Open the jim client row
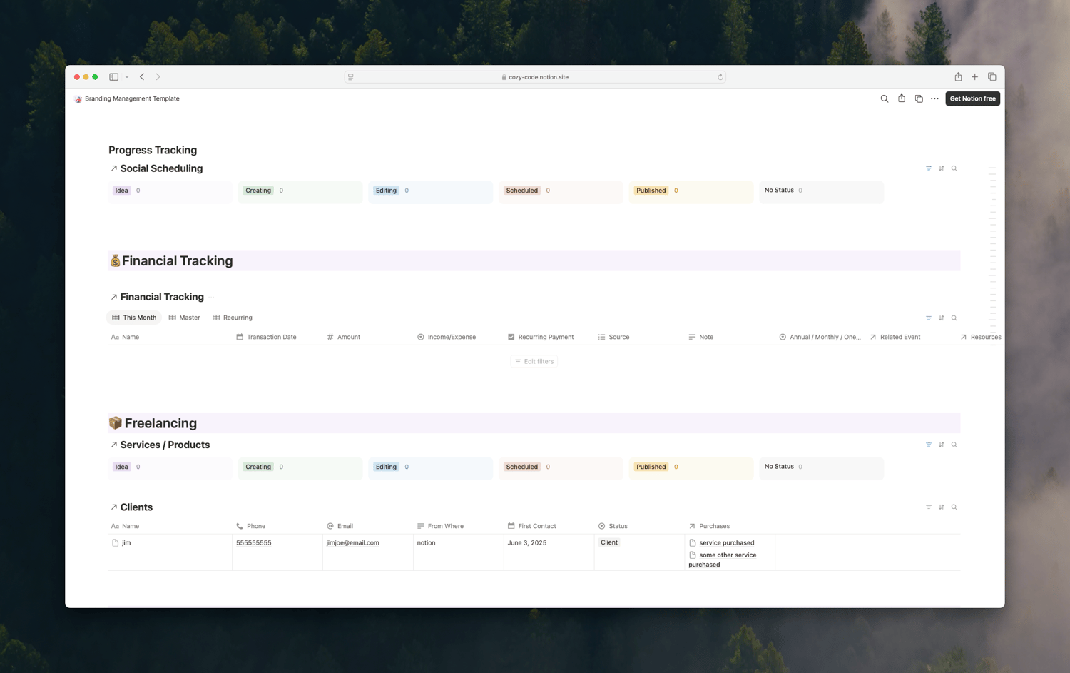Viewport: 1070px width, 673px height. (126, 543)
